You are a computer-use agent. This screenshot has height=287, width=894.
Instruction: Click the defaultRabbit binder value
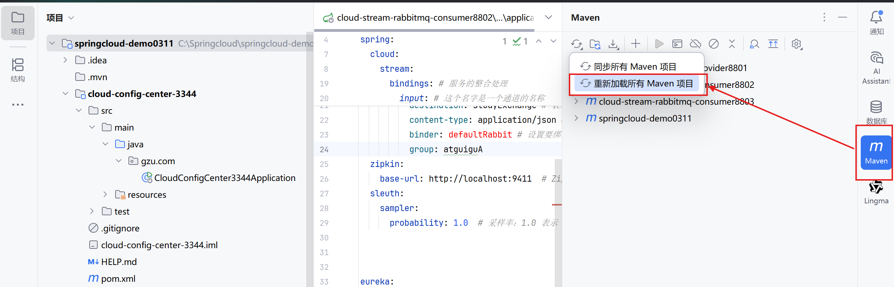click(x=480, y=135)
